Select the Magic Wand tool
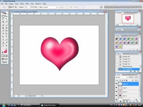143x107 pixels. point(6,19)
